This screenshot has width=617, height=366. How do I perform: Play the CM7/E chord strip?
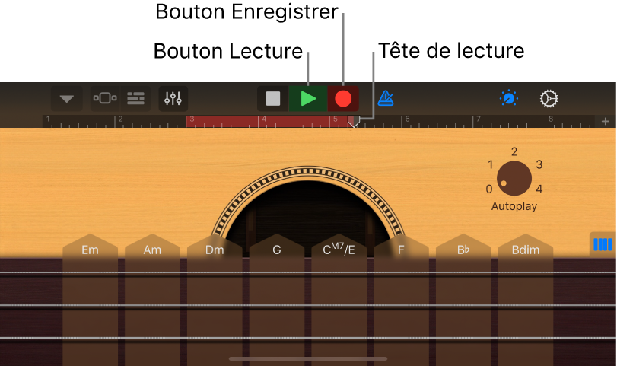click(x=339, y=299)
